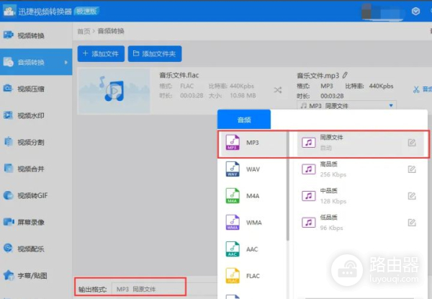Screen dimensions: 432x299
Task: Click pencil icon beside 音乐文件.mp3
Action: [x=345, y=75]
